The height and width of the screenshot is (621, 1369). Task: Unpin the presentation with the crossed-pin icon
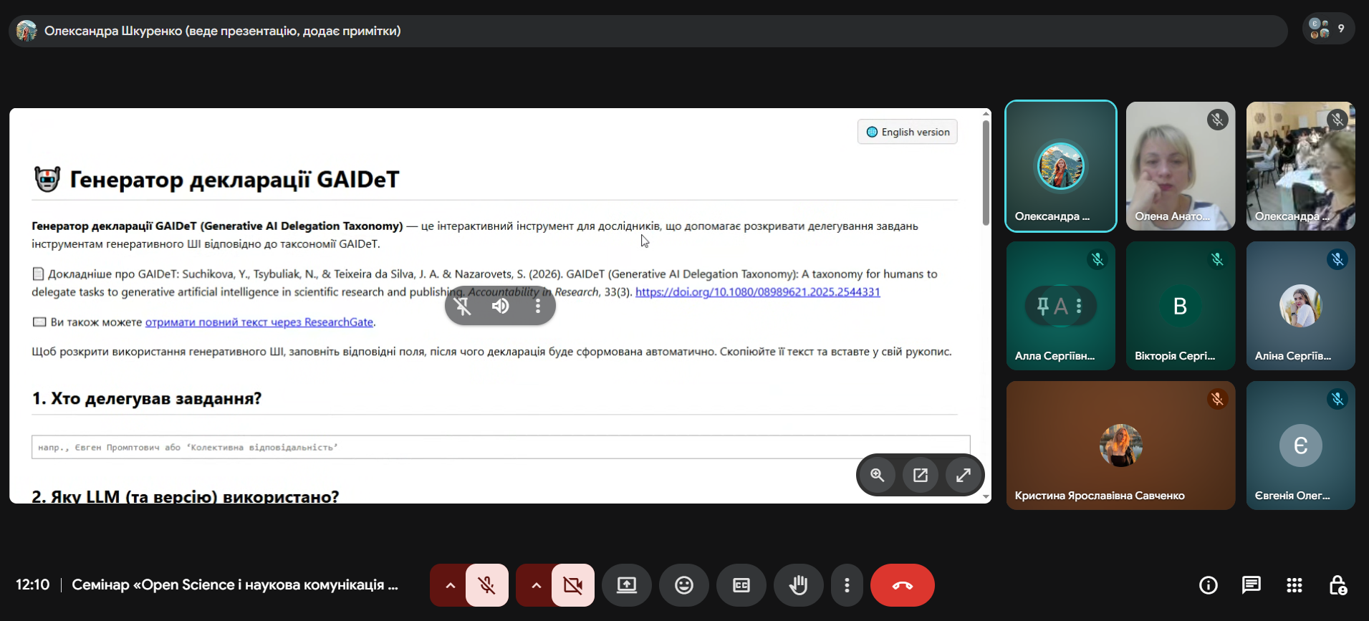(x=463, y=307)
